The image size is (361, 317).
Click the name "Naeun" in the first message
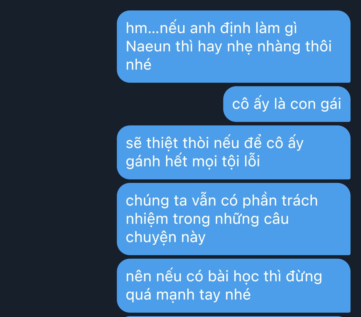[148, 46]
